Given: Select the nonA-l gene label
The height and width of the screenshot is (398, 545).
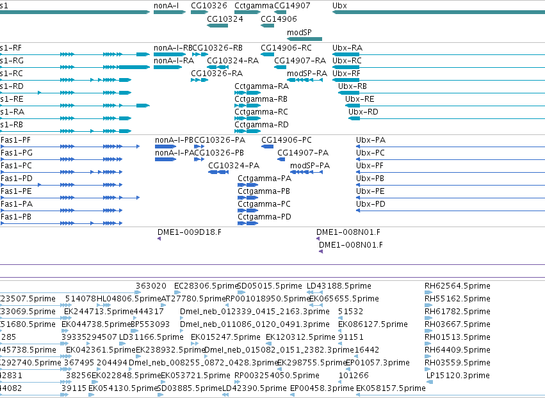Looking at the screenshot, I should (x=166, y=6).
